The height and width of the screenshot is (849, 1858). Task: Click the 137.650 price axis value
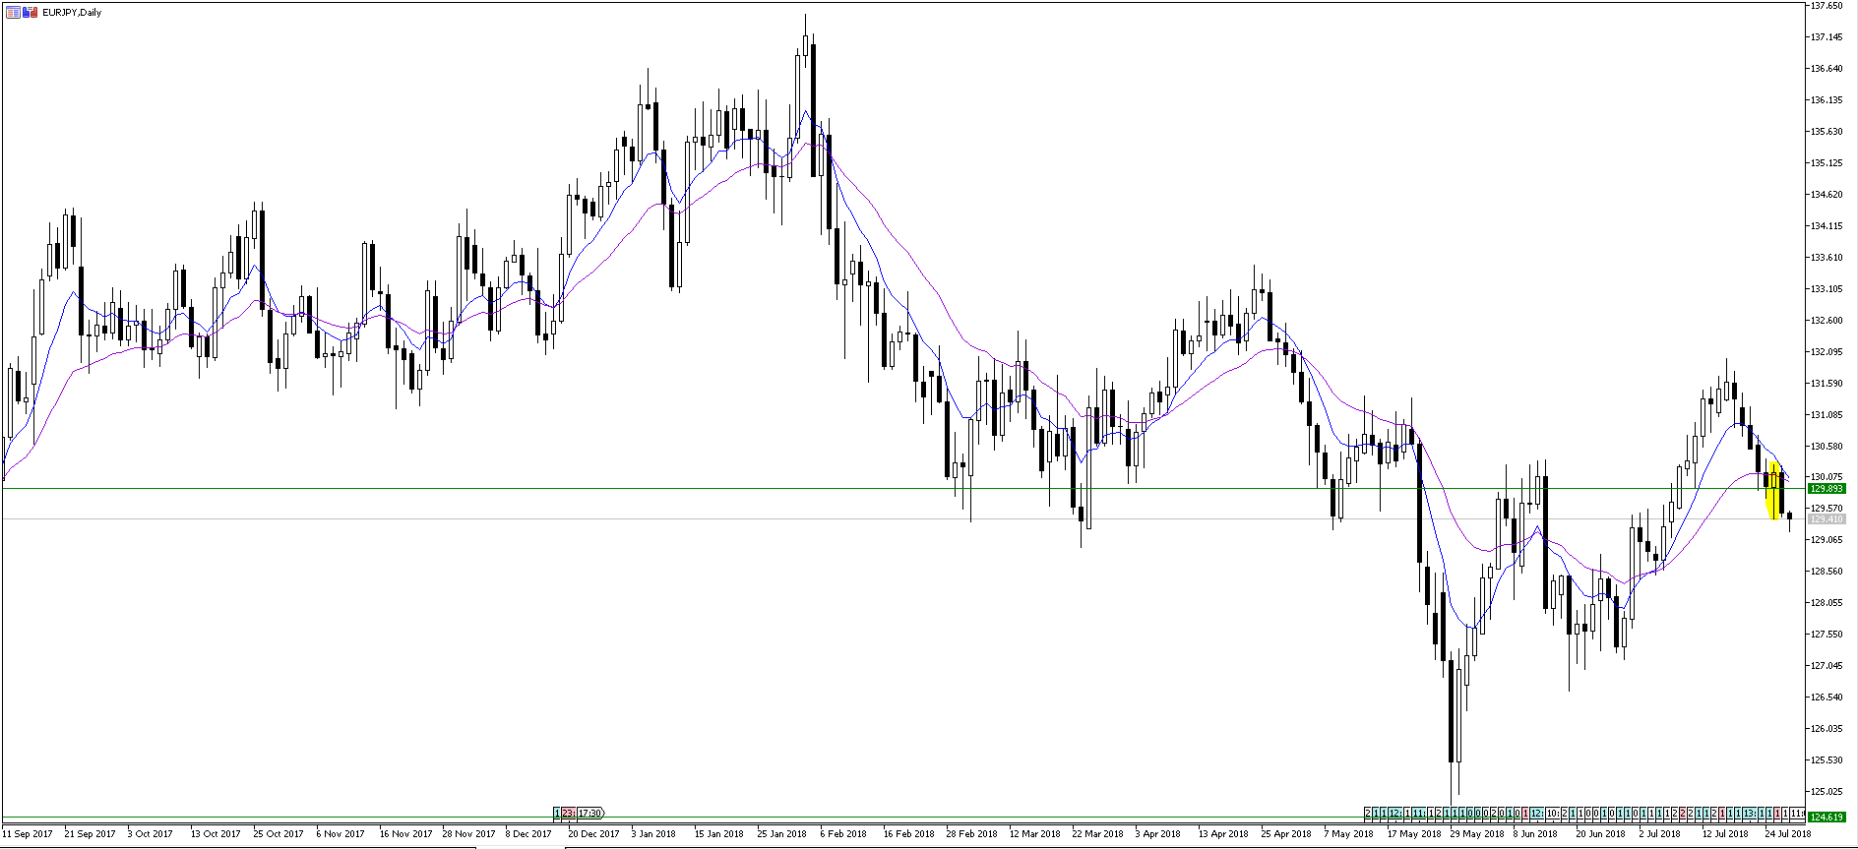(1827, 6)
